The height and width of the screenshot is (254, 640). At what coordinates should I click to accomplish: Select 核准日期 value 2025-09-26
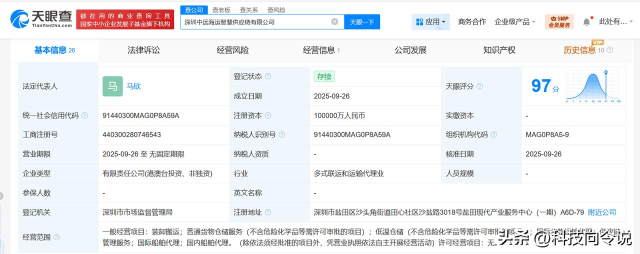(543, 154)
